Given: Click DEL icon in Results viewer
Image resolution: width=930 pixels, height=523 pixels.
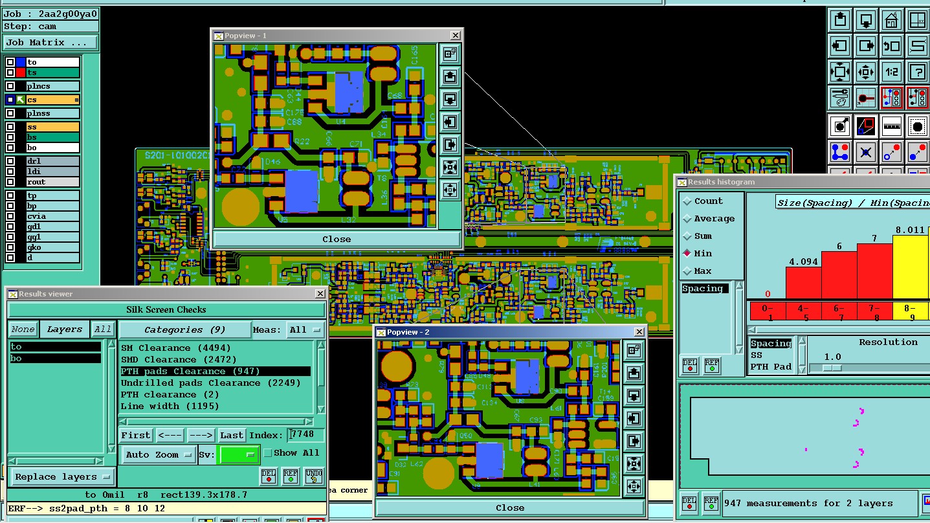Looking at the screenshot, I should 269,476.
